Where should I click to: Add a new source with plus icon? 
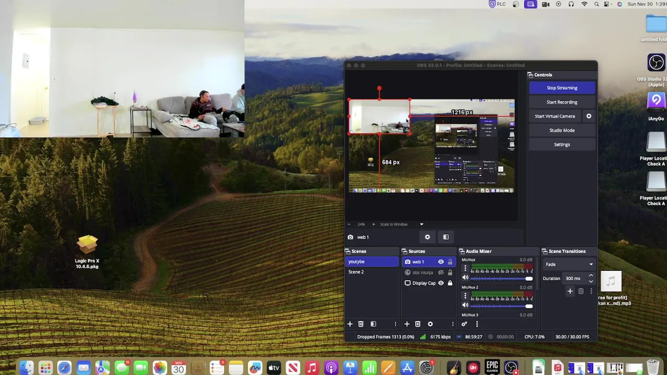point(407,324)
